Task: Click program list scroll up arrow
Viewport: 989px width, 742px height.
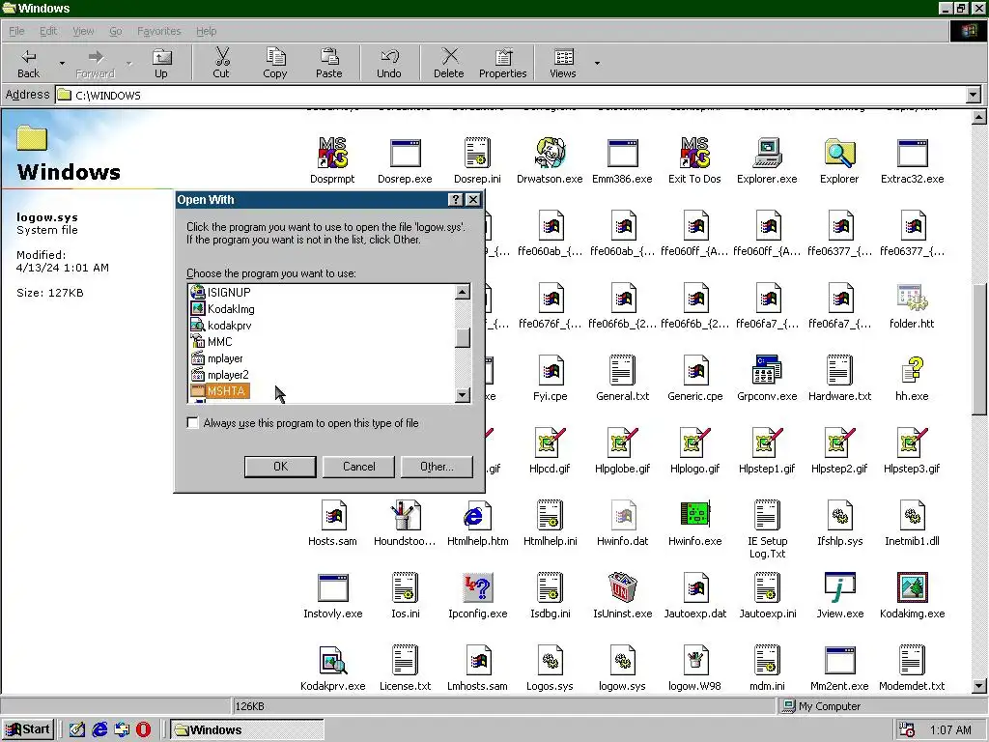Action: [463, 292]
